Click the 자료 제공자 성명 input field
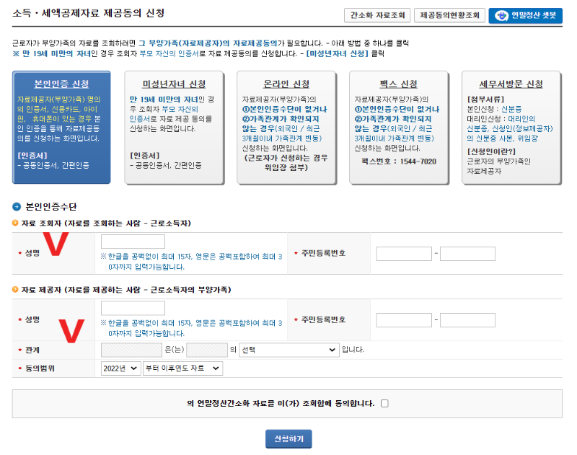The image size is (577, 455). pos(133,308)
